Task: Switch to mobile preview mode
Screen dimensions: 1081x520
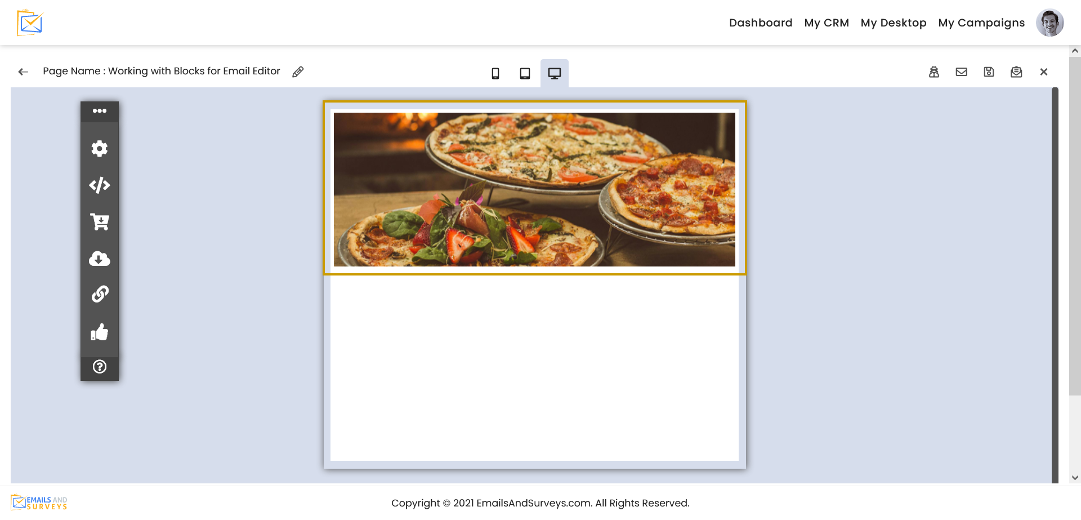Action: coord(495,73)
